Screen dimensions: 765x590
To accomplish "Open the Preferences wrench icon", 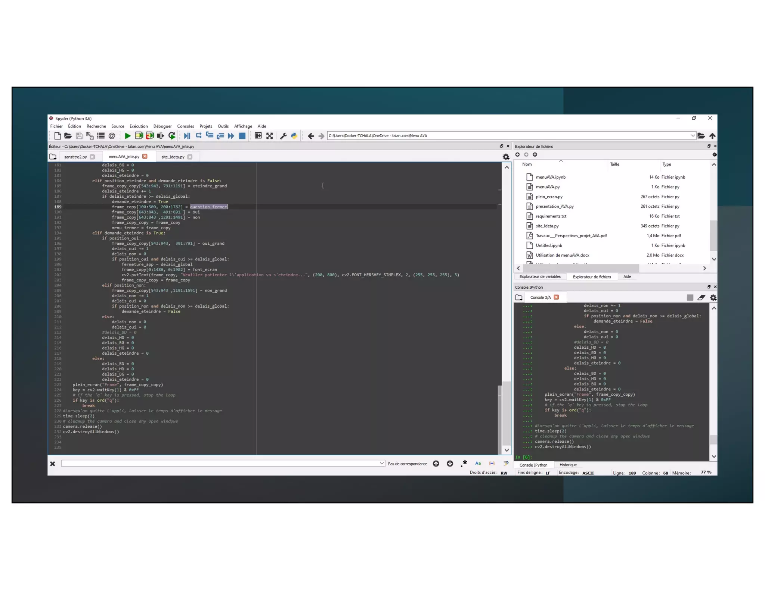I will tap(283, 136).
